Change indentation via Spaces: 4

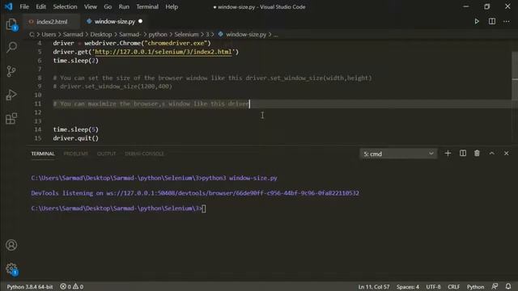pyautogui.click(x=408, y=287)
